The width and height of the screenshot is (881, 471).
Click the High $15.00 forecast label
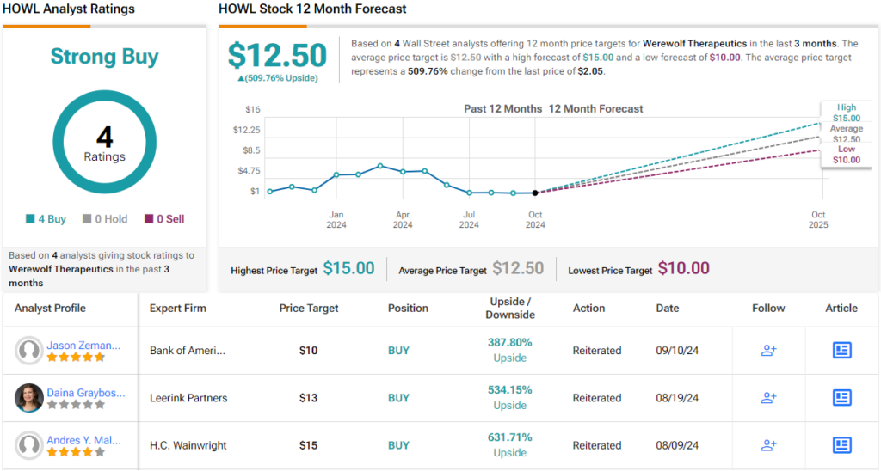[x=846, y=113]
